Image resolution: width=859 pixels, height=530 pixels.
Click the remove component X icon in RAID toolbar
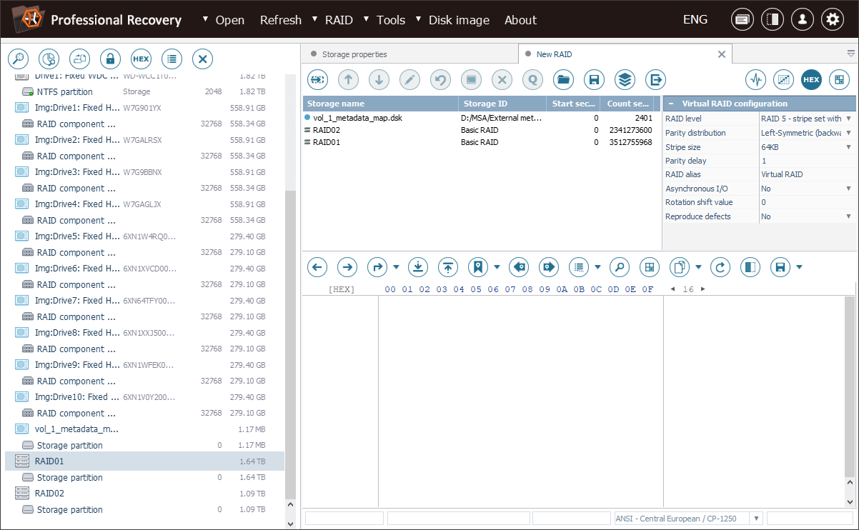click(502, 79)
